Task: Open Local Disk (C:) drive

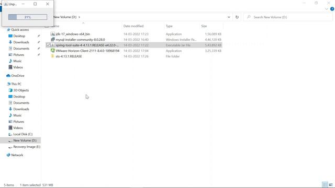Action: [x=23, y=134]
